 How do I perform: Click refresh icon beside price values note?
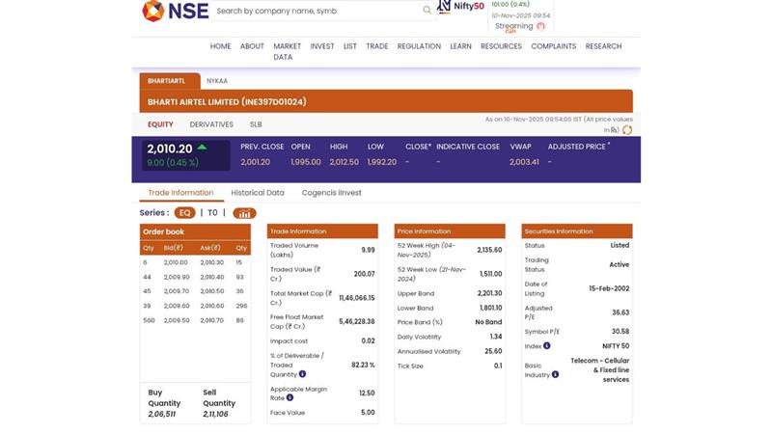point(627,130)
